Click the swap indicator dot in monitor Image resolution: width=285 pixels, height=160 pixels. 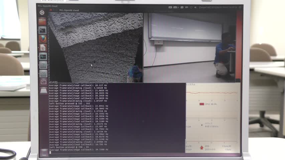pos(201,125)
